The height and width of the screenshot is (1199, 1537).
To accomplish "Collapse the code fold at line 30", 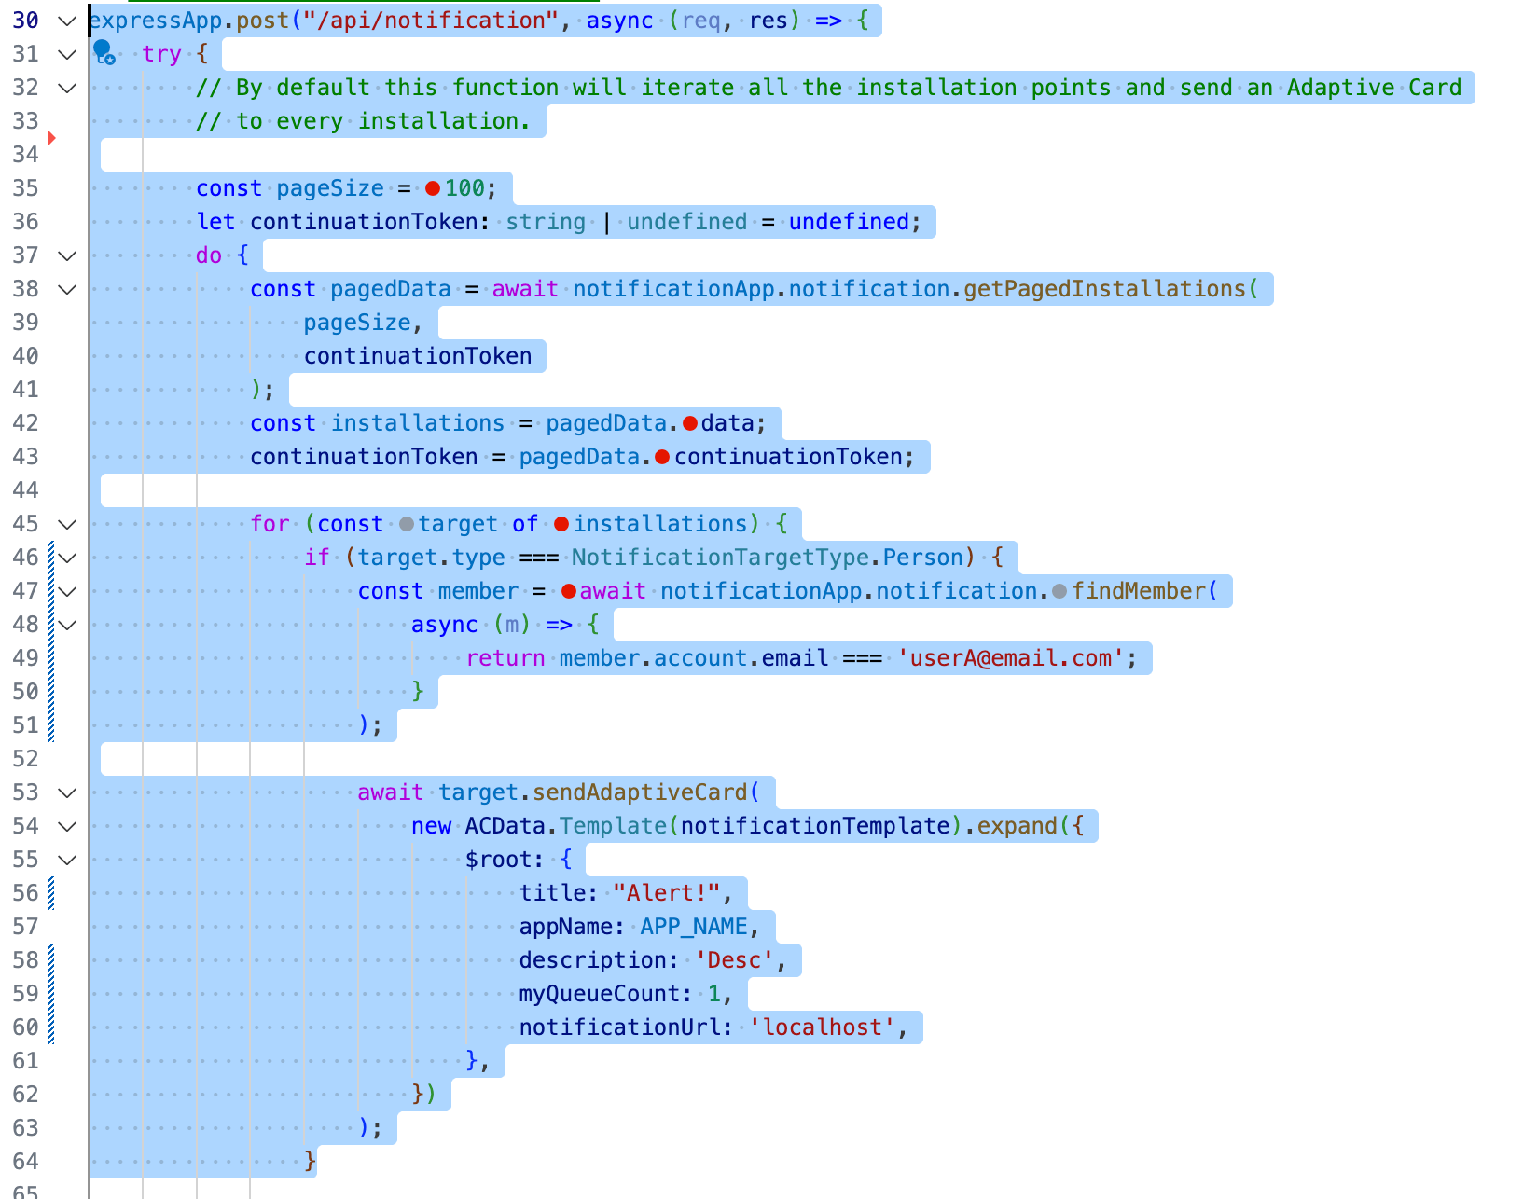I will pyautogui.click(x=67, y=21).
